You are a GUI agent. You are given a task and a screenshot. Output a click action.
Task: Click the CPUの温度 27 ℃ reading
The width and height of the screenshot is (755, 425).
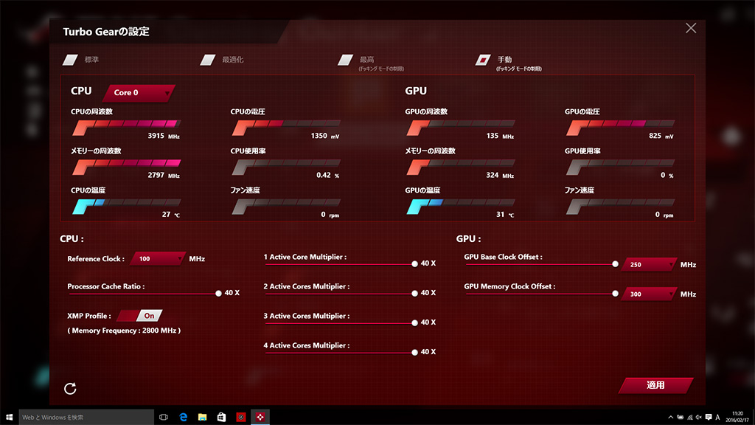(171, 215)
